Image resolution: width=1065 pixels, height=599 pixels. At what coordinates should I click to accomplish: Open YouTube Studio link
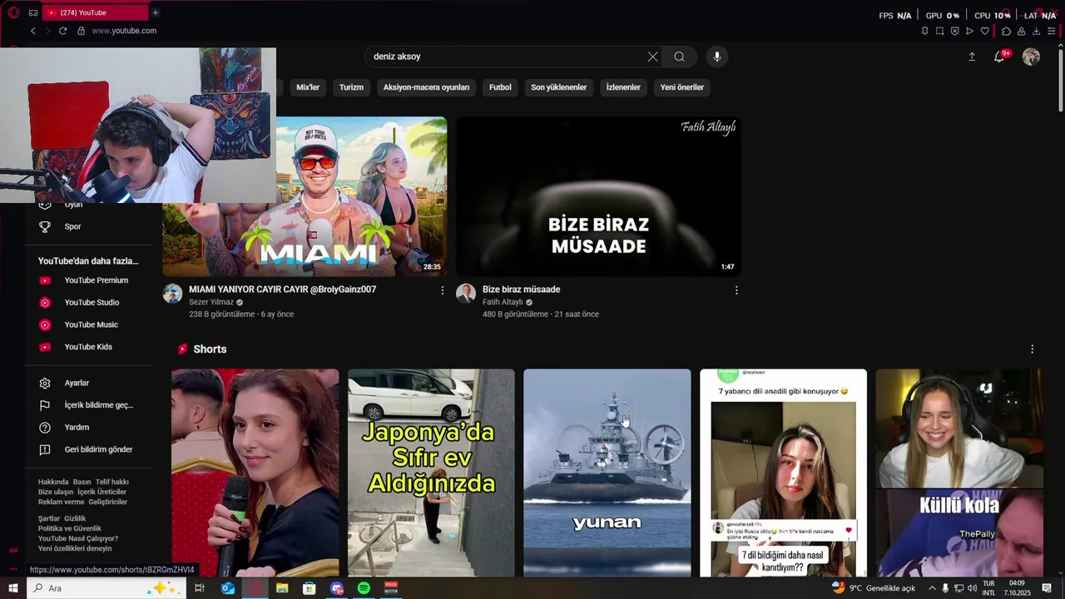tap(92, 303)
